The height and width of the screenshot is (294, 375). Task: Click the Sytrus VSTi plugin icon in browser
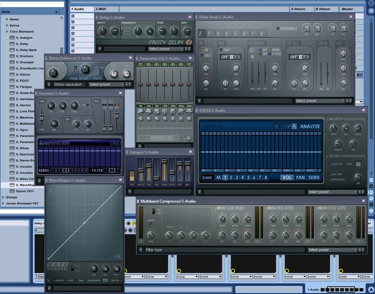click(x=12, y=191)
